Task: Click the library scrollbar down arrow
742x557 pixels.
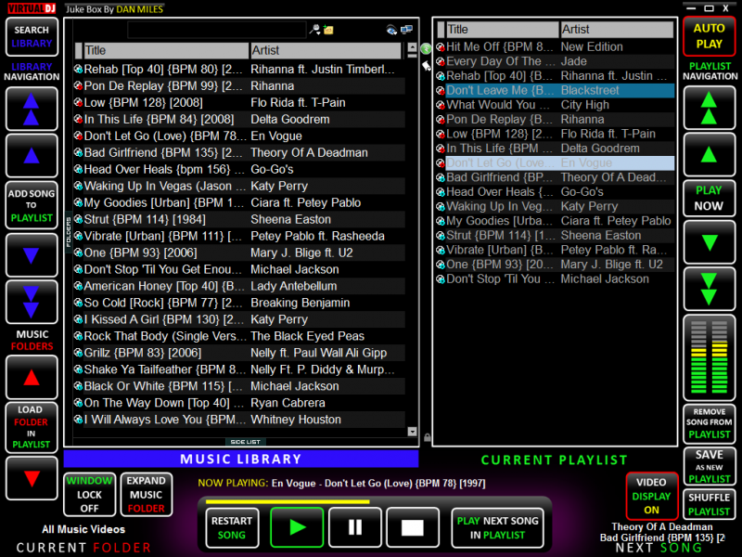Action: 412,432
